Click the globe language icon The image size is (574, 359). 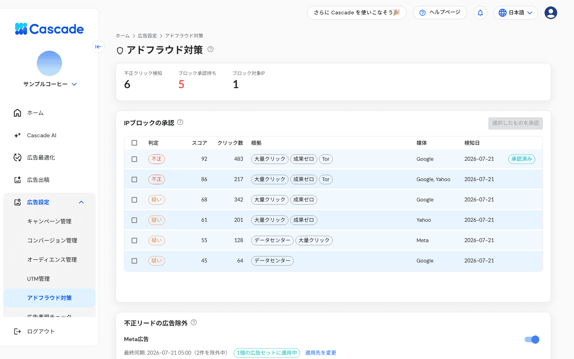[x=503, y=13]
